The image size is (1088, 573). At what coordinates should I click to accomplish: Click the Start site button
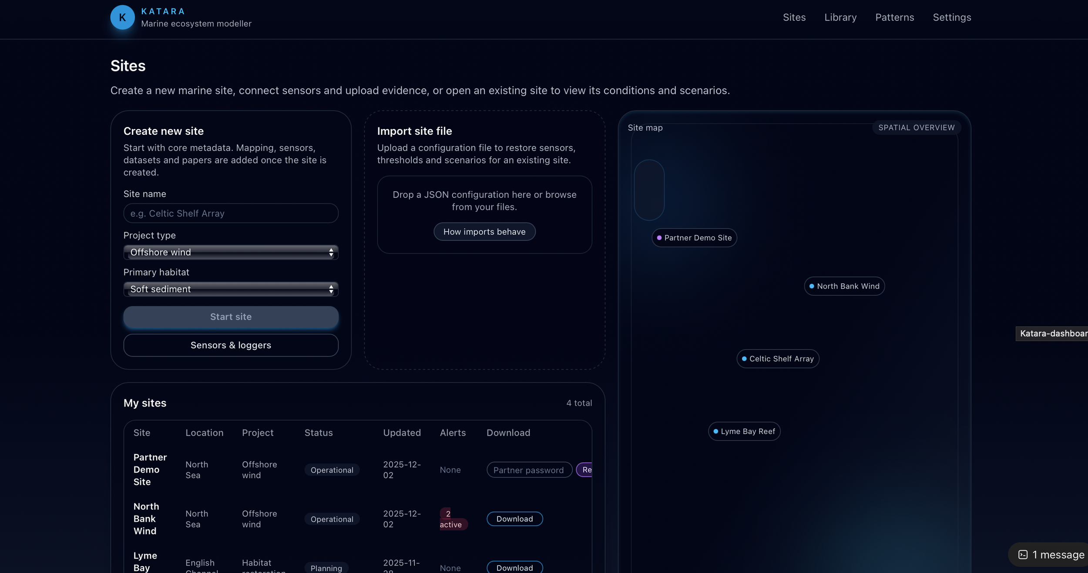point(231,317)
